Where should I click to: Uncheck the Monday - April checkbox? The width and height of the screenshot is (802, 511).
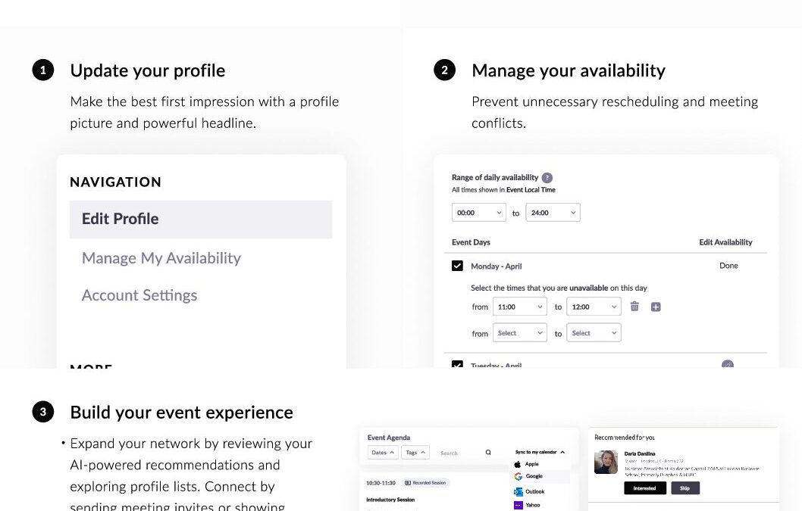coord(457,266)
